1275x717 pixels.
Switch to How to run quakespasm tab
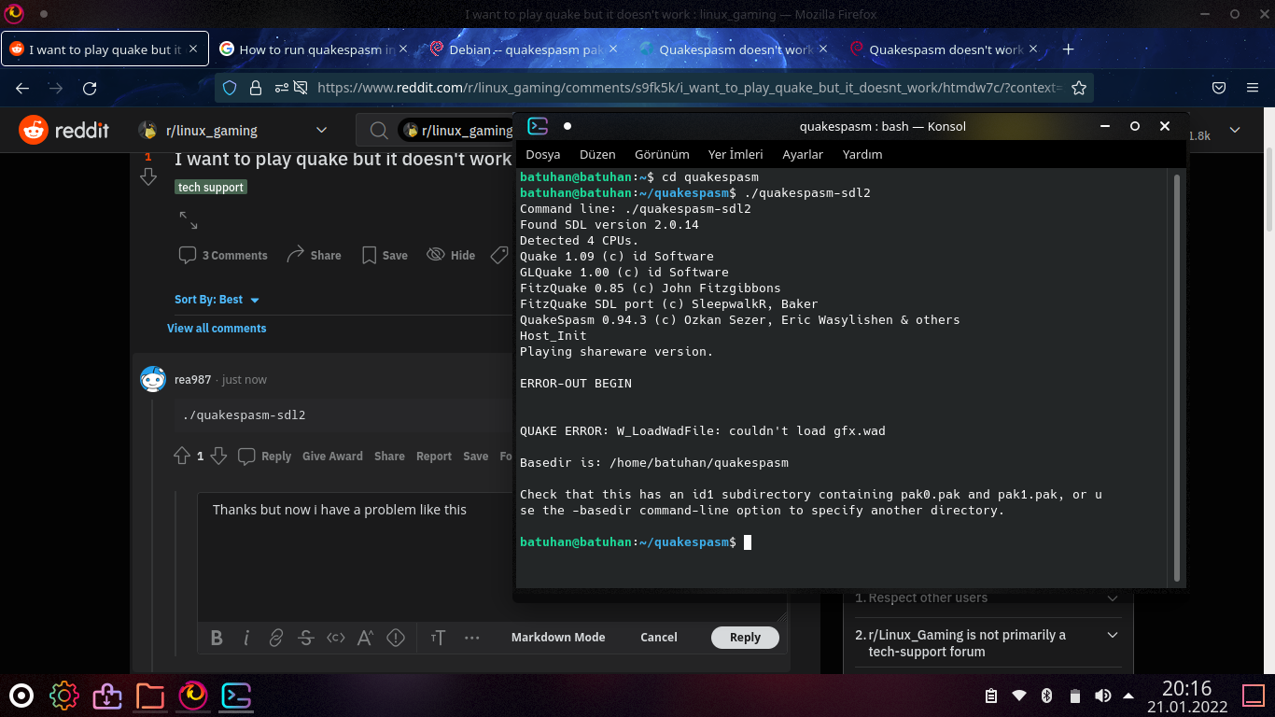click(x=315, y=49)
